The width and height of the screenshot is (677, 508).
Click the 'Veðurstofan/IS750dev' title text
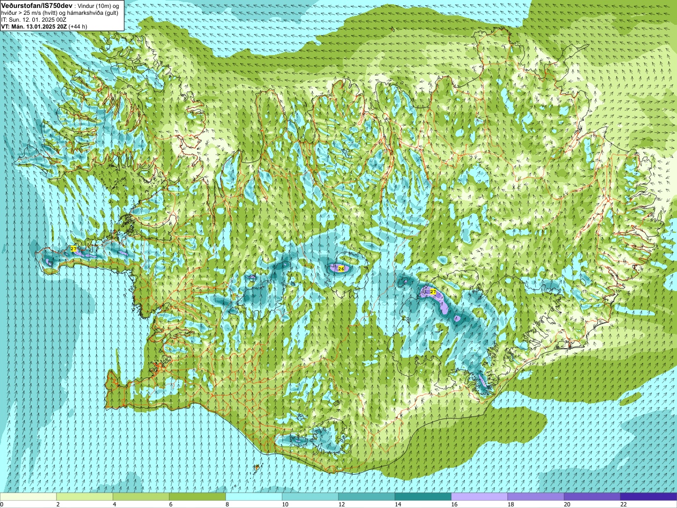tap(36, 5)
